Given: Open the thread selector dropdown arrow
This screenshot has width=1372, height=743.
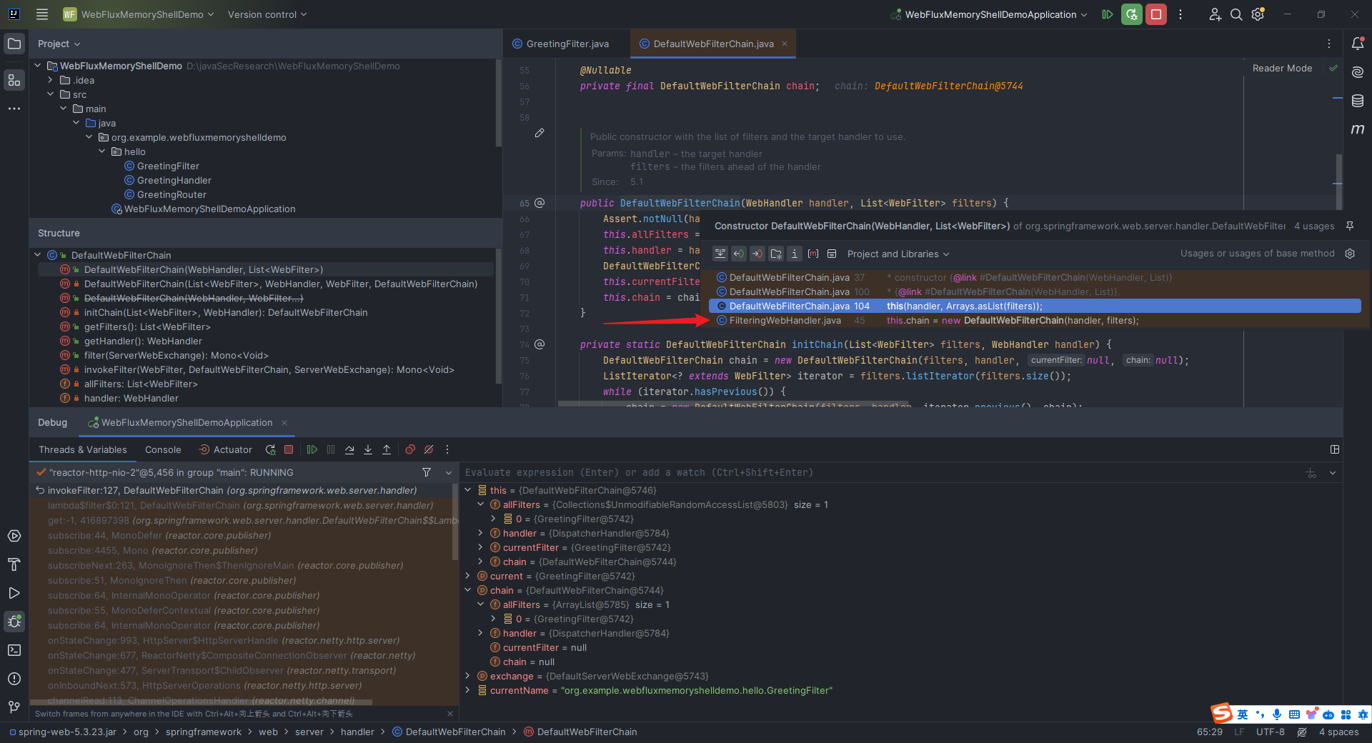Looking at the screenshot, I should (x=449, y=472).
